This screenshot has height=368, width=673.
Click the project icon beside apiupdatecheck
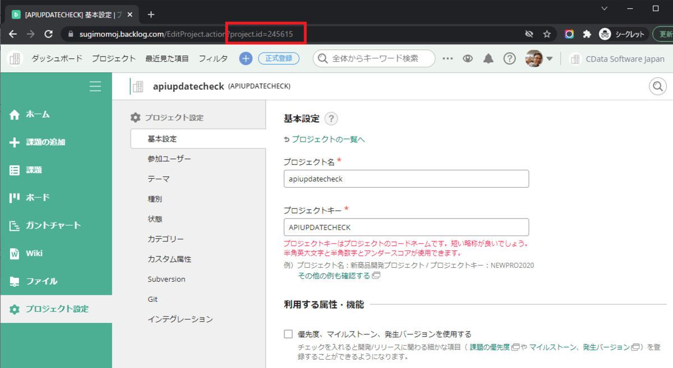point(137,86)
